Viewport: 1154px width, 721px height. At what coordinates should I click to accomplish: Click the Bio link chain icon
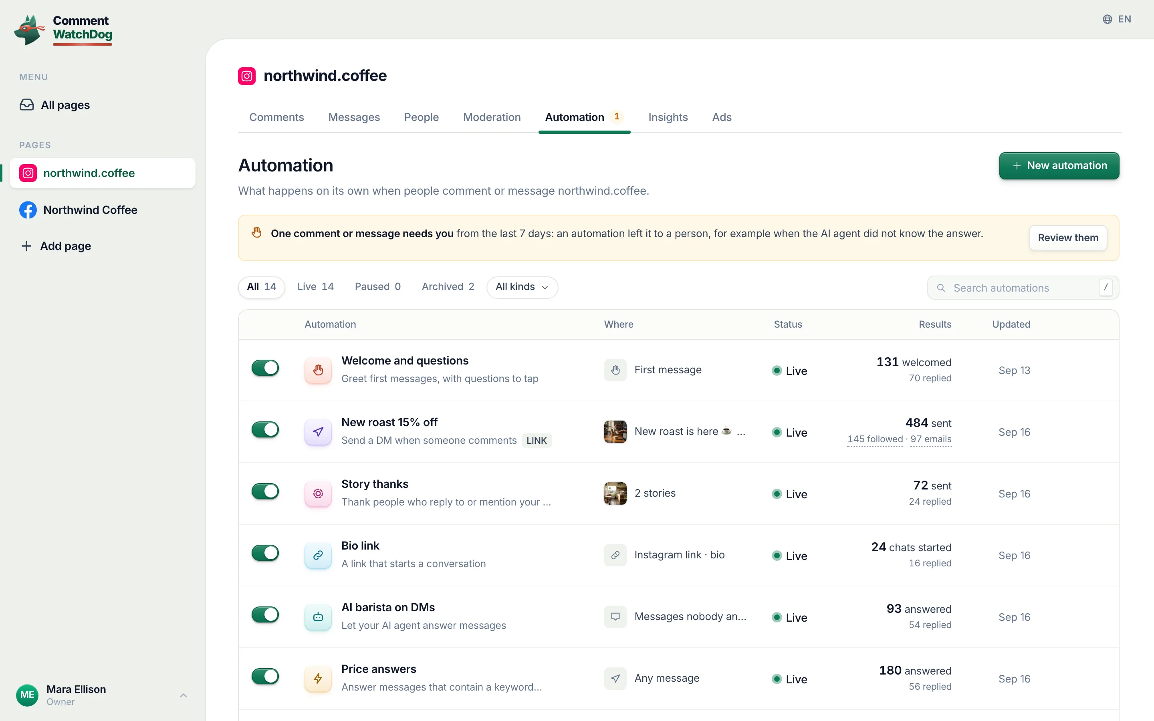point(318,555)
